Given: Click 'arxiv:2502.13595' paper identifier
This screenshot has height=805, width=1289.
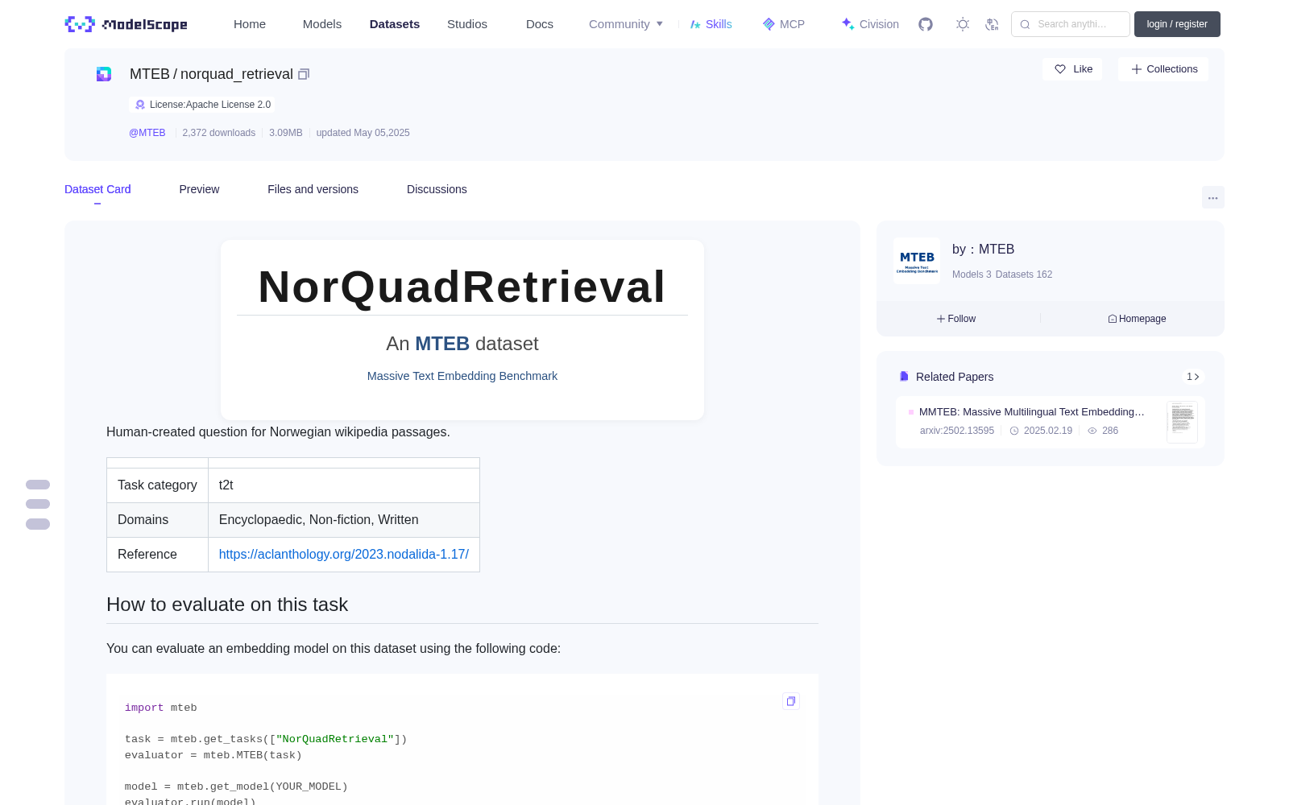Looking at the screenshot, I should point(957,431).
